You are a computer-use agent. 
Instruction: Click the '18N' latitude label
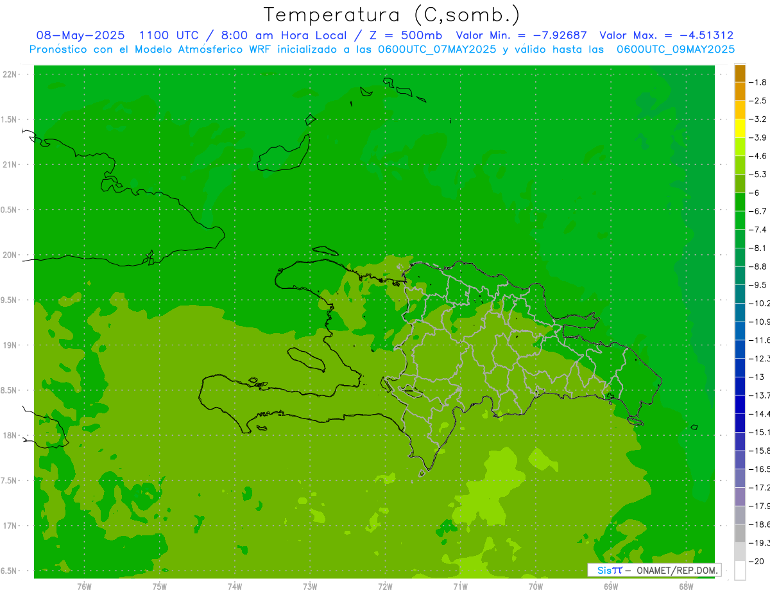point(11,435)
